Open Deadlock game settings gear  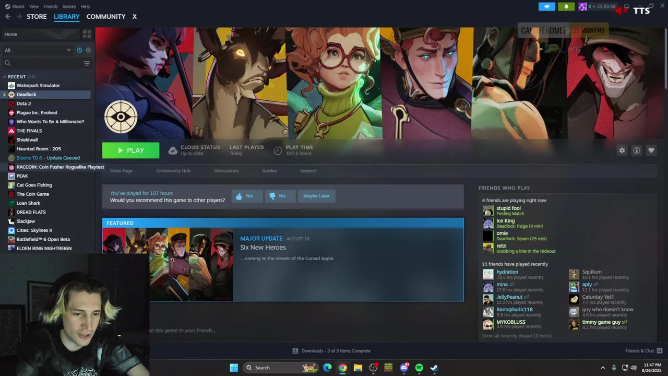coord(622,150)
